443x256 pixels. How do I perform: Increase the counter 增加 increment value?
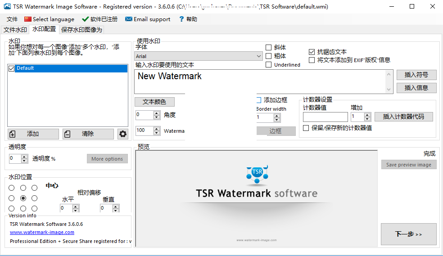click(x=367, y=115)
